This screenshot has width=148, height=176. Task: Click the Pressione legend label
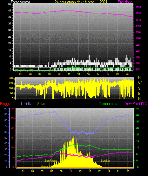[x=125, y=2]
